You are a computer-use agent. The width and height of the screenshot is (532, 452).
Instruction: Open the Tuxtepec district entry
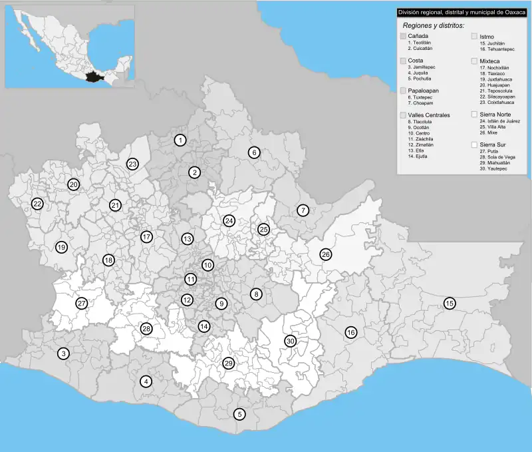(420, 97)
